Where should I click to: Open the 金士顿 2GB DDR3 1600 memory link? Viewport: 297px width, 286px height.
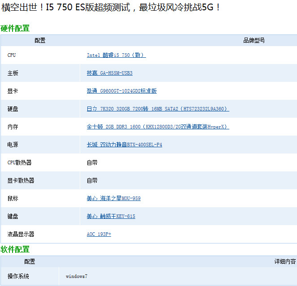(x=158, y=127)
